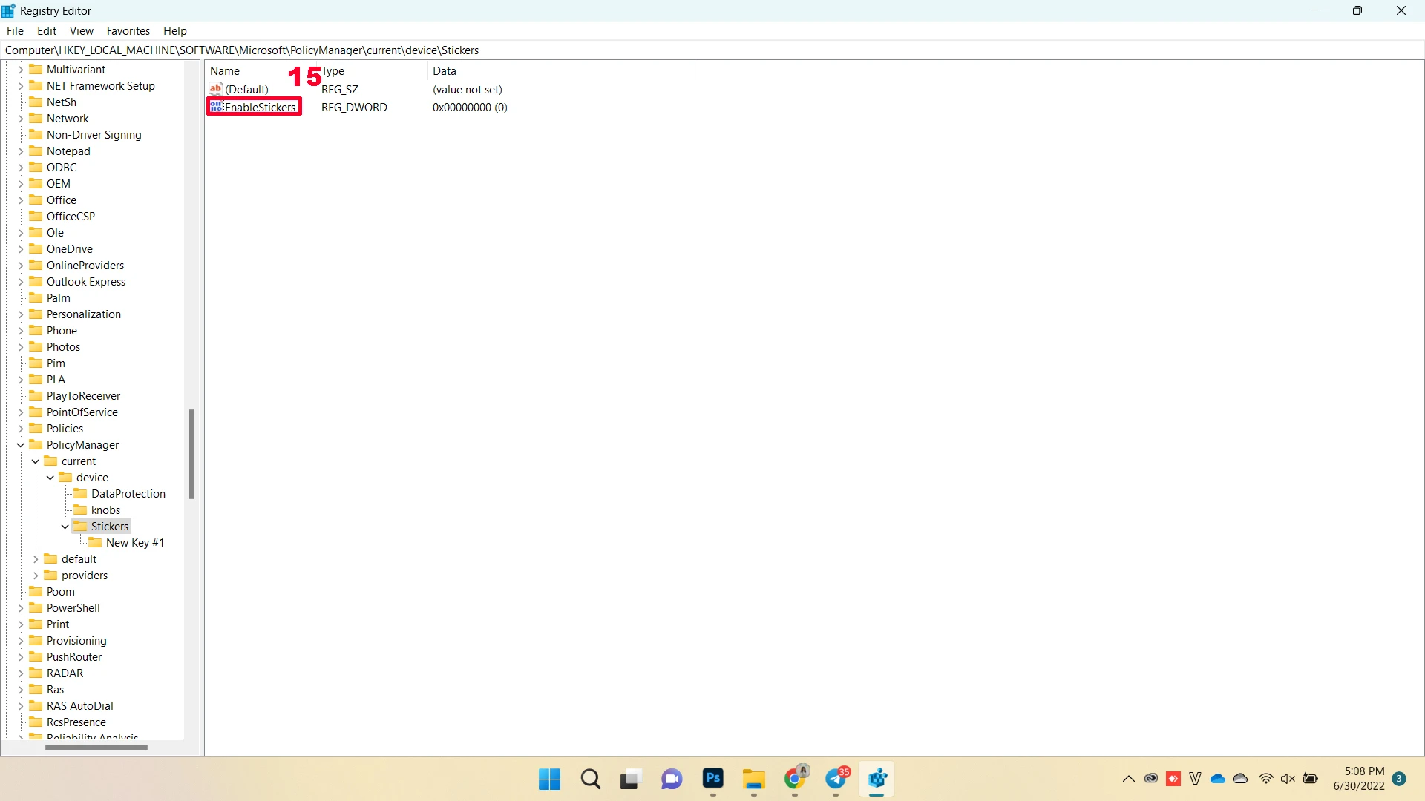Select the RcsPresence key
The image size is (1425, 801).
click(x=76, y=722)
